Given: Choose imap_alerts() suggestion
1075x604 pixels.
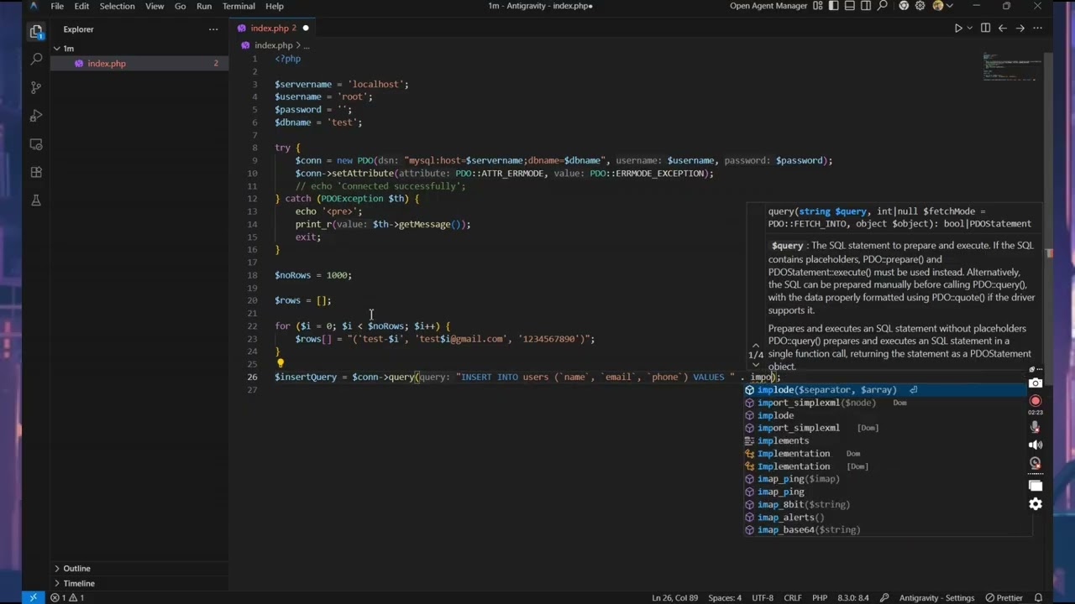Looking at the screenshot, I should coord(885,518).
